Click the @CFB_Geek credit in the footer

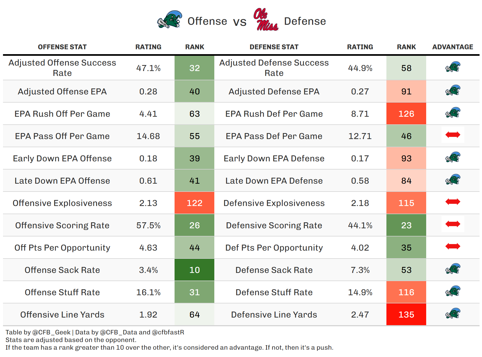[51, 332]
